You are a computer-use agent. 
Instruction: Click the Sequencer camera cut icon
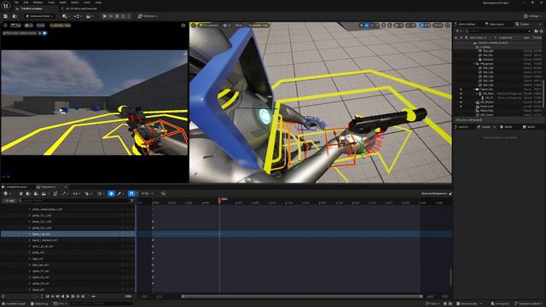pos(36,194)
